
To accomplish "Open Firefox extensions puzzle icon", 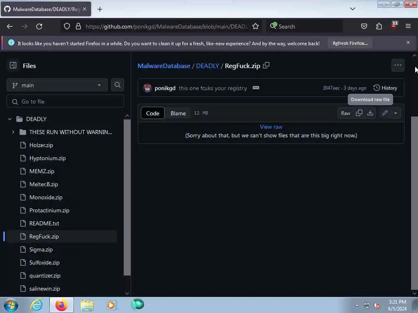I will coord(379,26).
